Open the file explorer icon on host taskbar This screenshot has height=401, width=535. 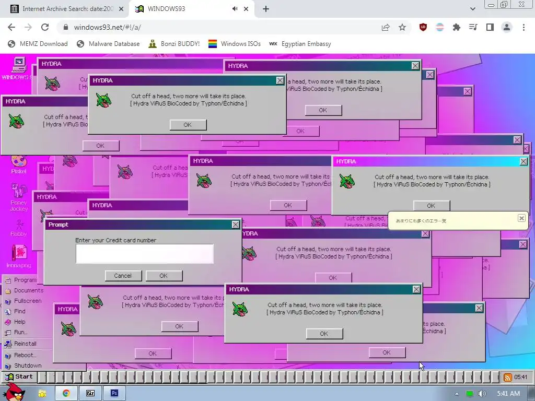(x=42, y=394)
